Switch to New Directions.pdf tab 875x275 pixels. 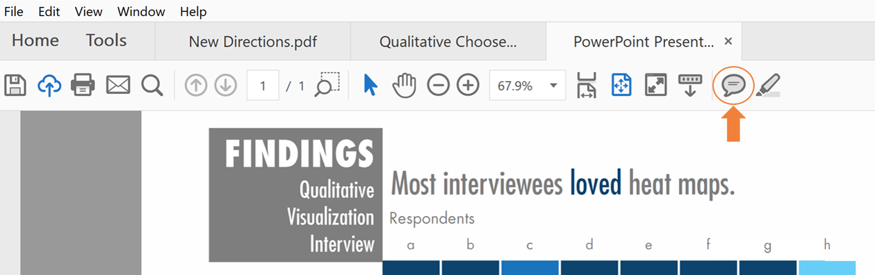click(x=253, y=42)
